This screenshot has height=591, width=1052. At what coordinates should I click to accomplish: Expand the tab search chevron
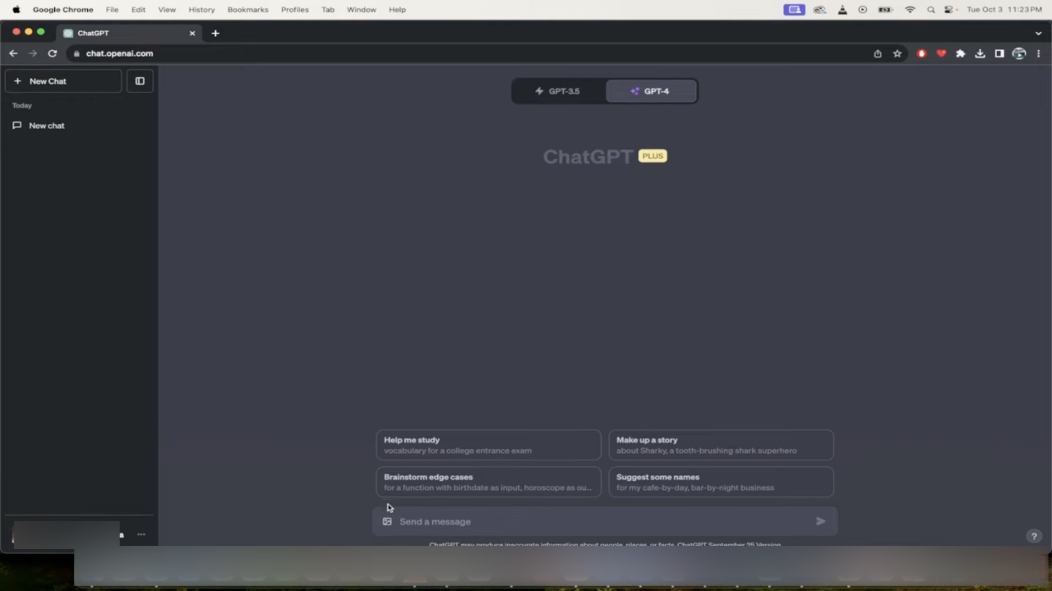[1038, 33]
